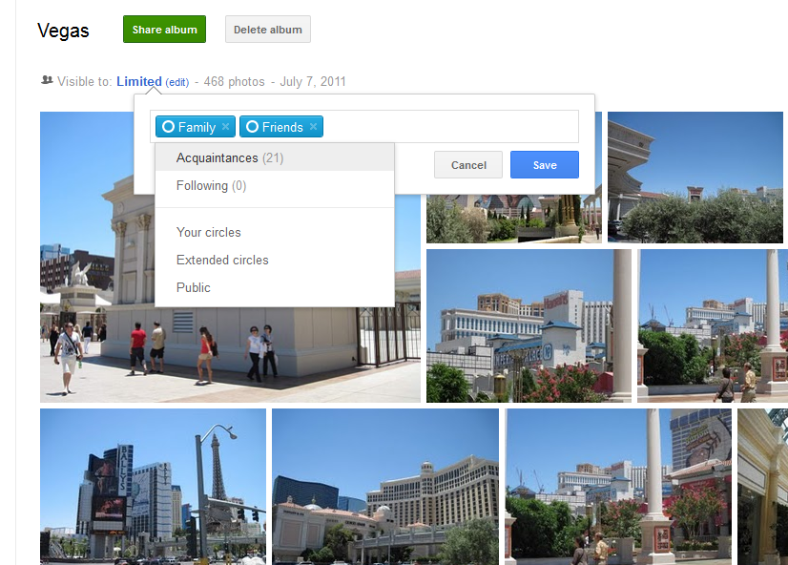Viewport: 788px width, 565px height.
Task: Open the Bellagio hotel building photo
Action: coord(385,487)
